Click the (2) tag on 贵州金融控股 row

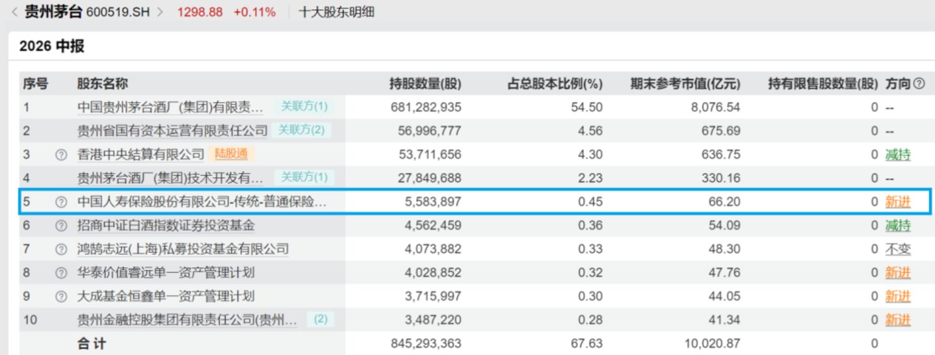(321, 319)
